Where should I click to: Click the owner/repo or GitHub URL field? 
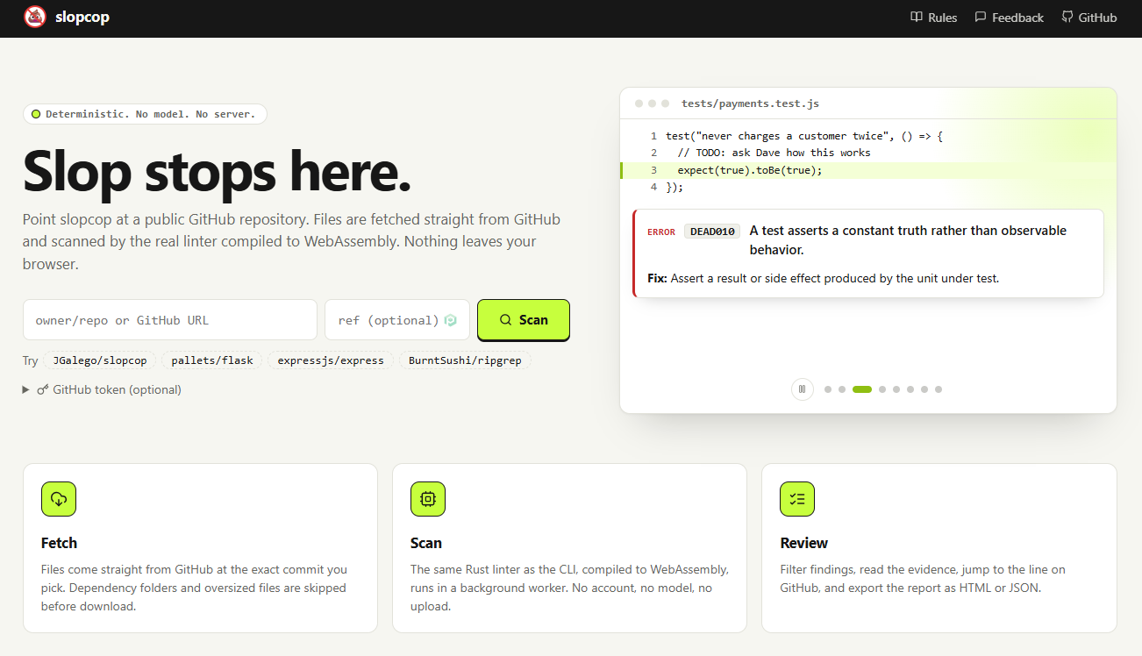[x=170, y=320]
